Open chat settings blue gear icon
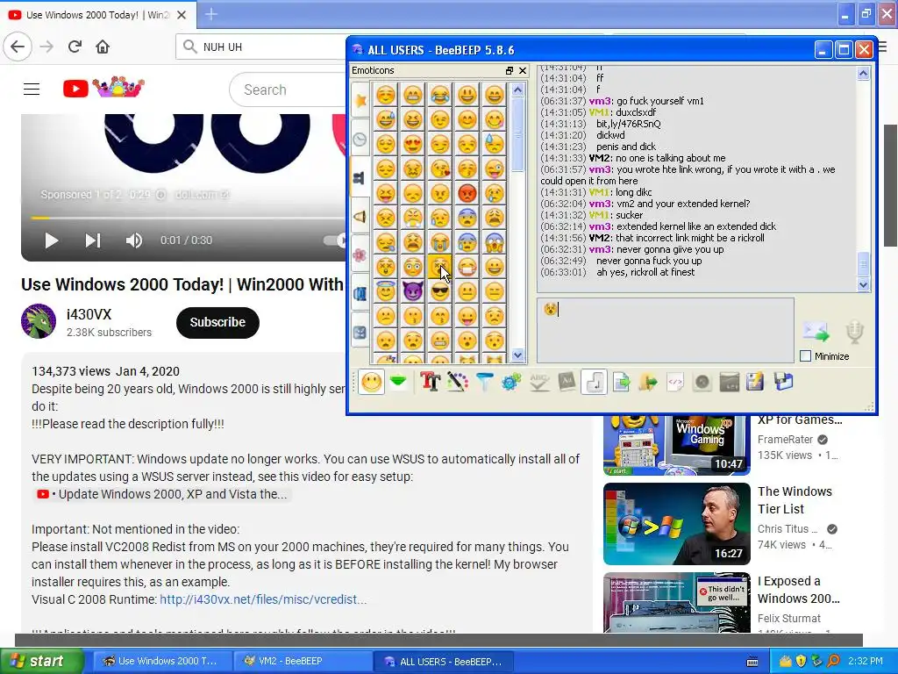The height and width of the screenshot is (674, 898). point(511,382)
